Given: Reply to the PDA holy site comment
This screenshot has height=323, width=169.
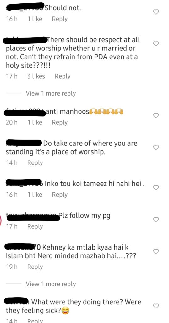Looking at the screenshot, I should tap(63, 76).
